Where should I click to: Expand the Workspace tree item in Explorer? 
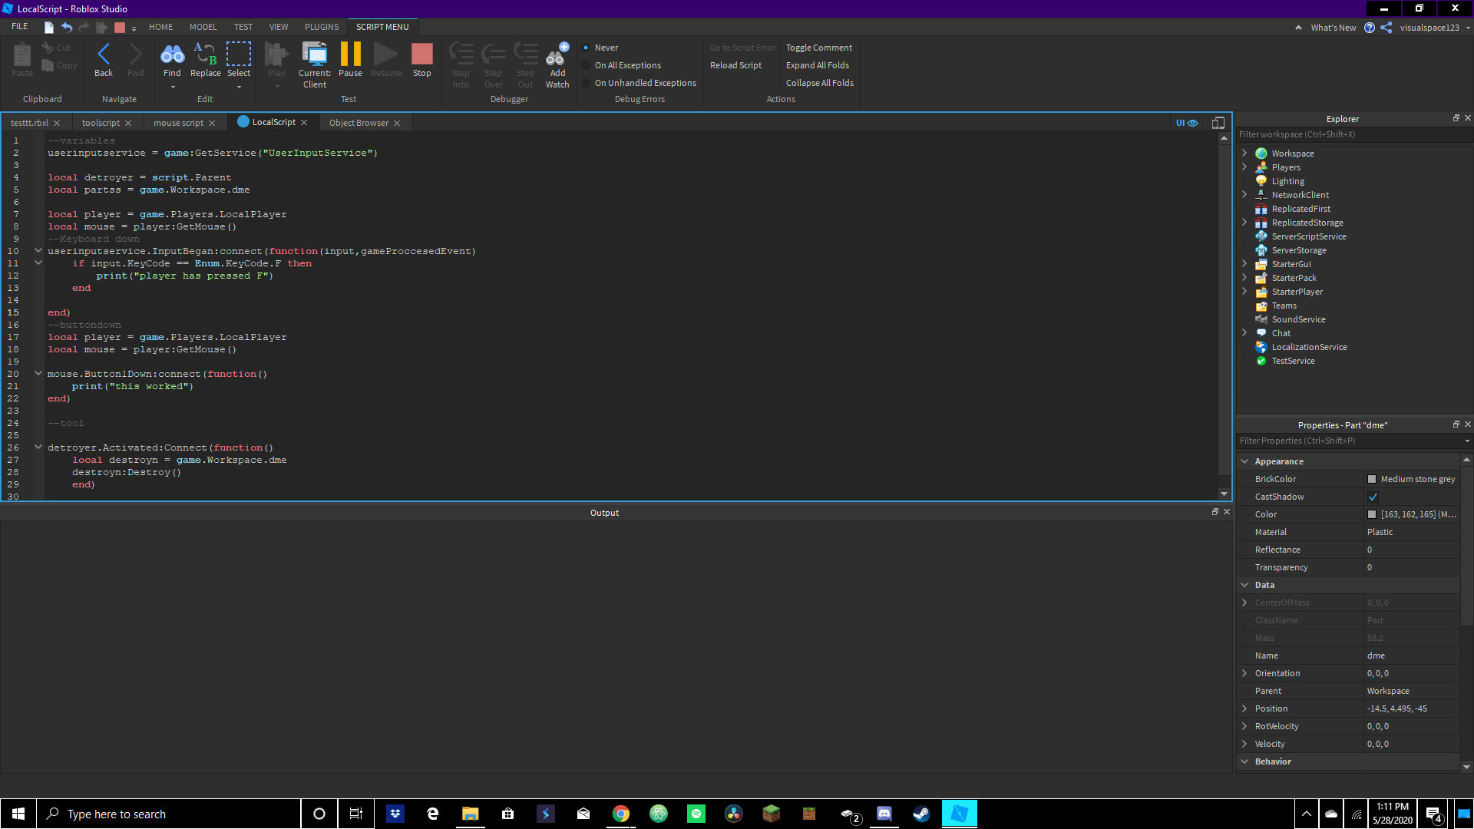1244,153
